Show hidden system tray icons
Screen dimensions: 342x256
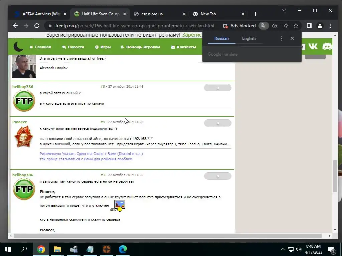tap(283, 249)
